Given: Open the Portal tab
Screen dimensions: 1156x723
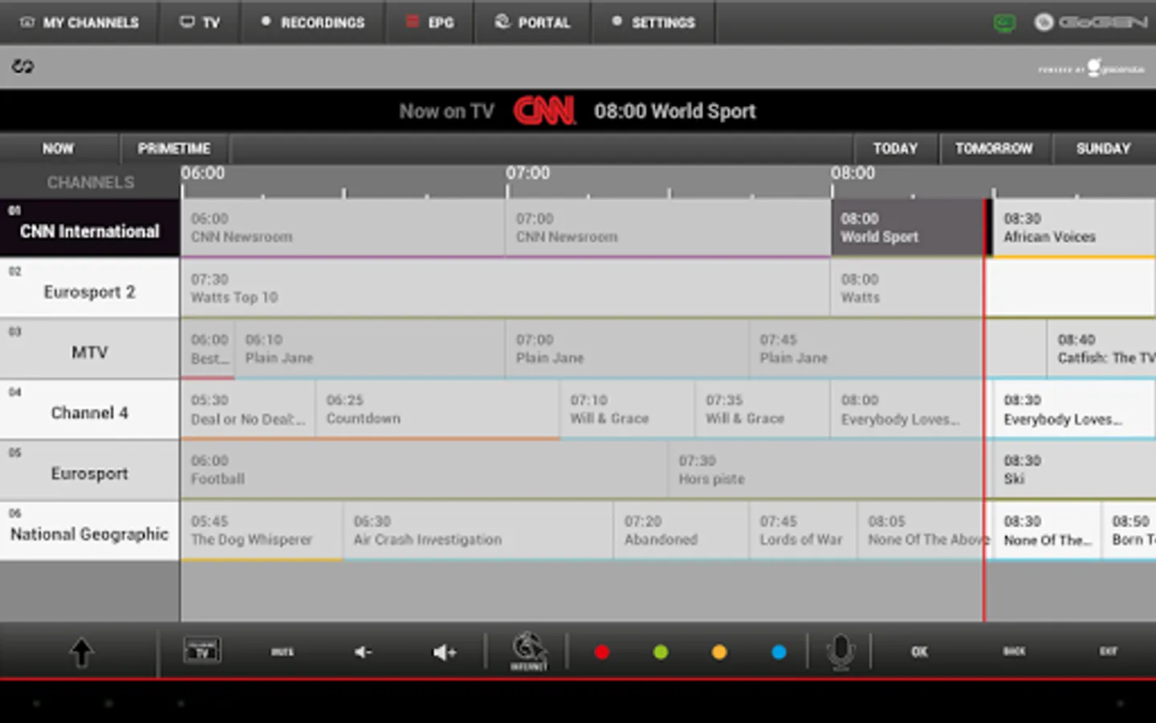Looking at the screenshot, I should pyautogui.click(x=532, y=22).
